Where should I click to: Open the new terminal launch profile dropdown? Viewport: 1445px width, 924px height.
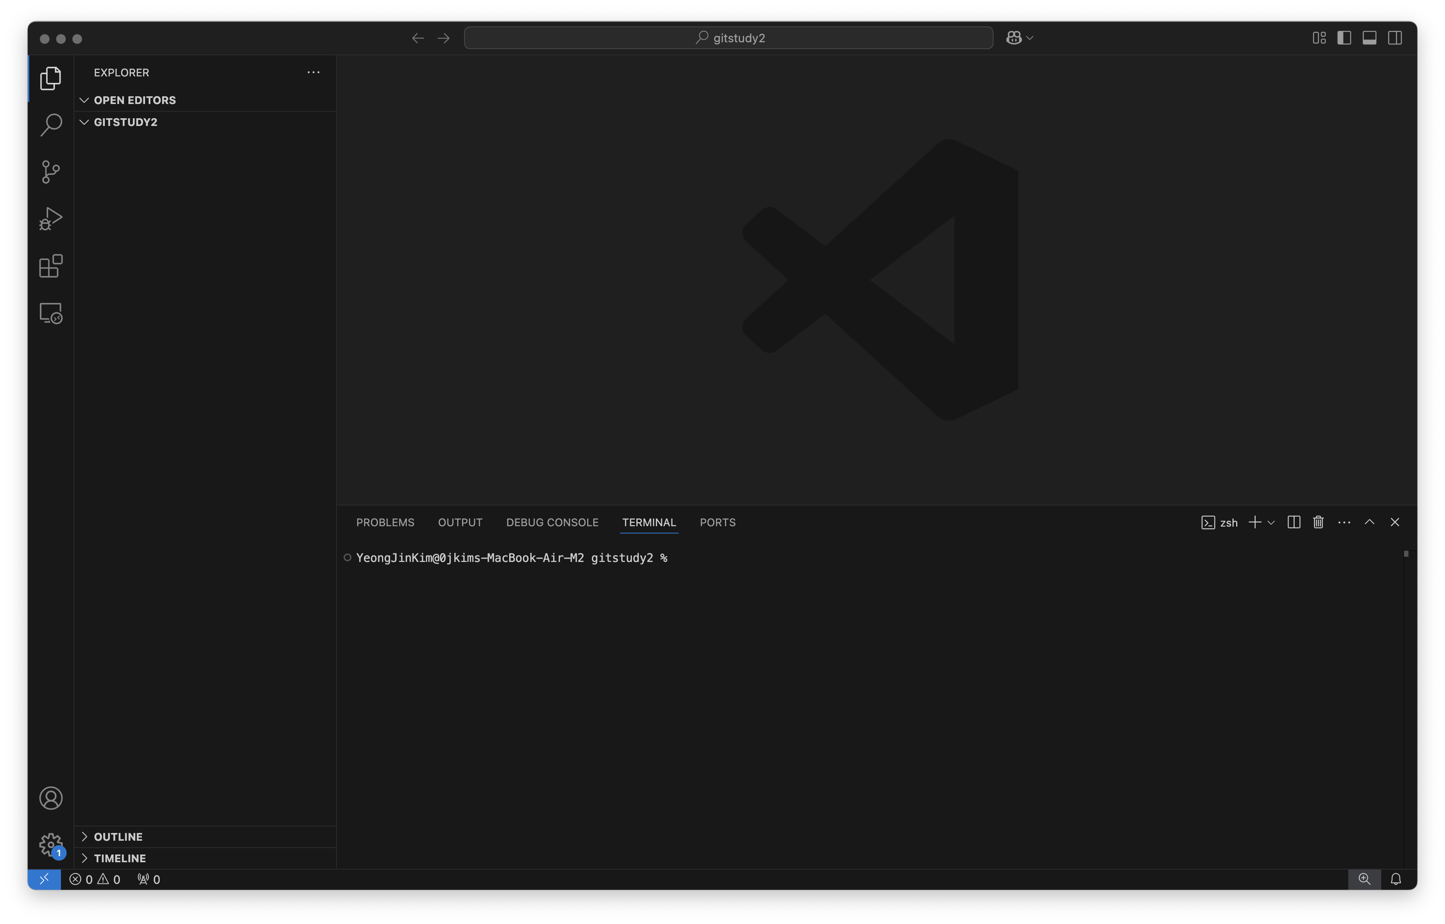coord(1270,523)
